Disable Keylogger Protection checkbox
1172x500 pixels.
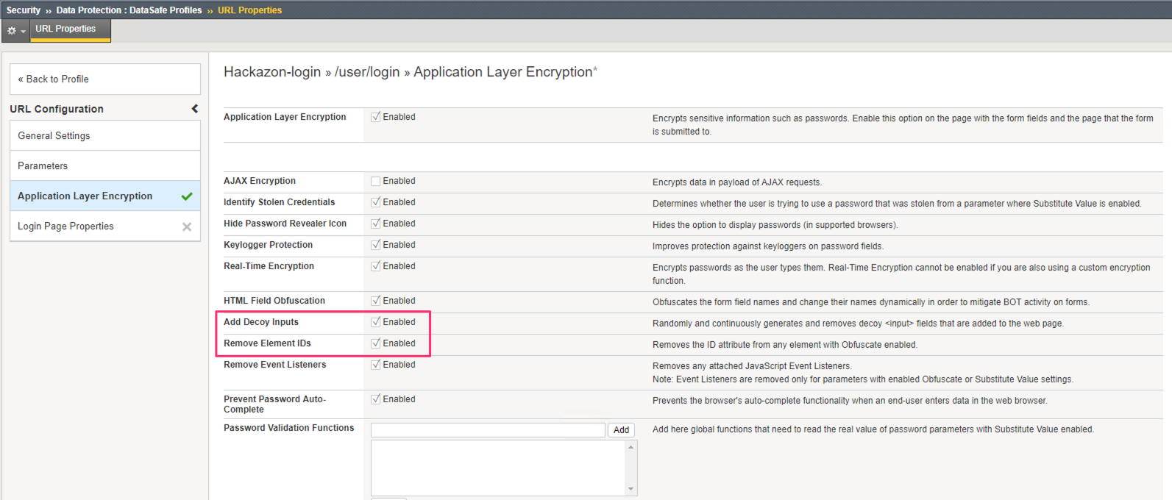click(376, 245)
